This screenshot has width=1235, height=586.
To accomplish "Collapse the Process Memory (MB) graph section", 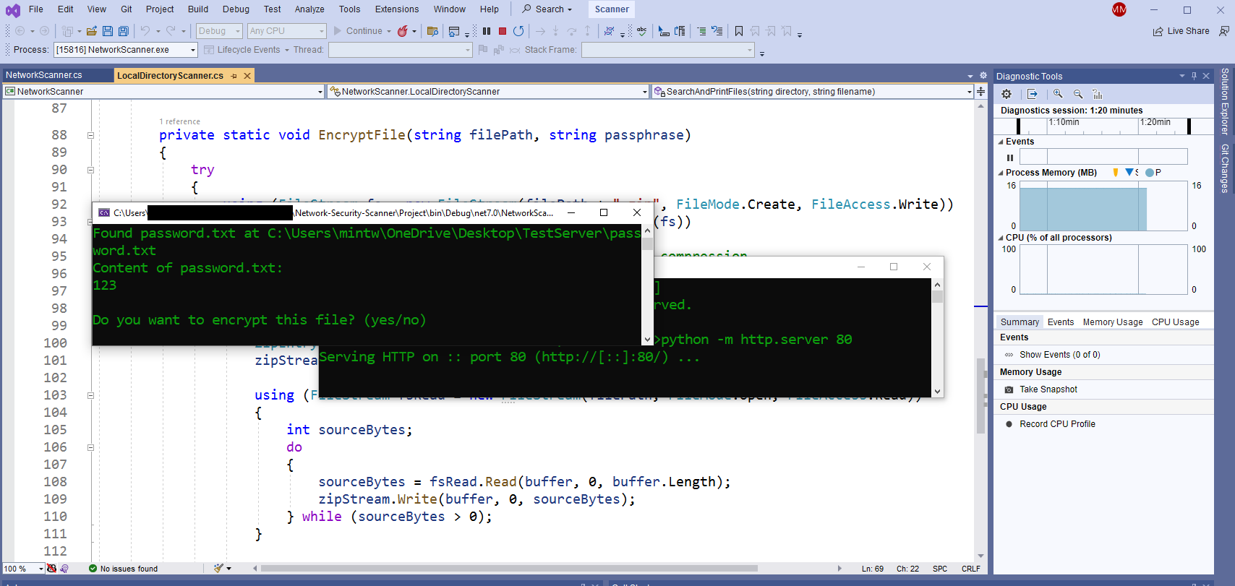I will point(1001,173).
